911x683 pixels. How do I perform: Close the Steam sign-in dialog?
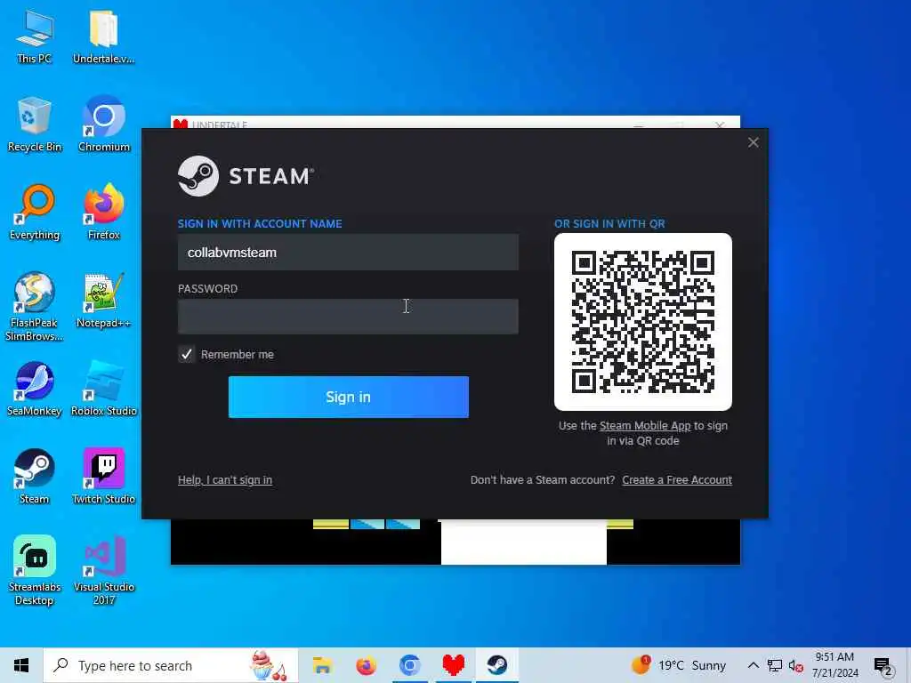tap(754, 143)
